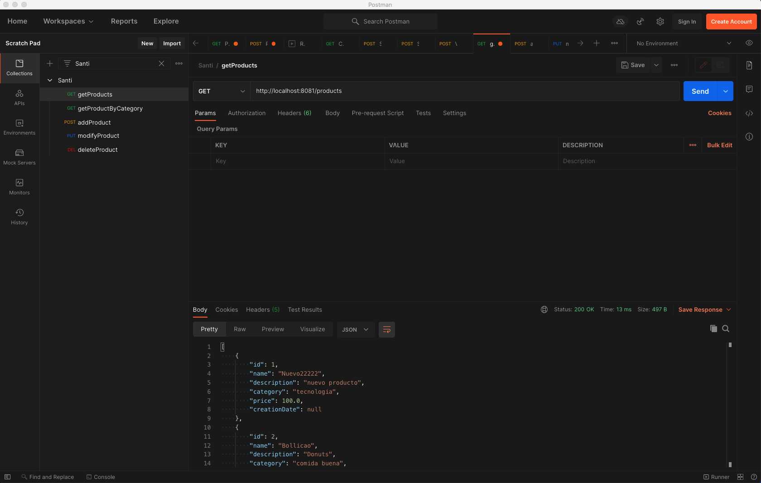Collapse the Santi collection tree
This screenshot has height=483, width=761.
50,80
